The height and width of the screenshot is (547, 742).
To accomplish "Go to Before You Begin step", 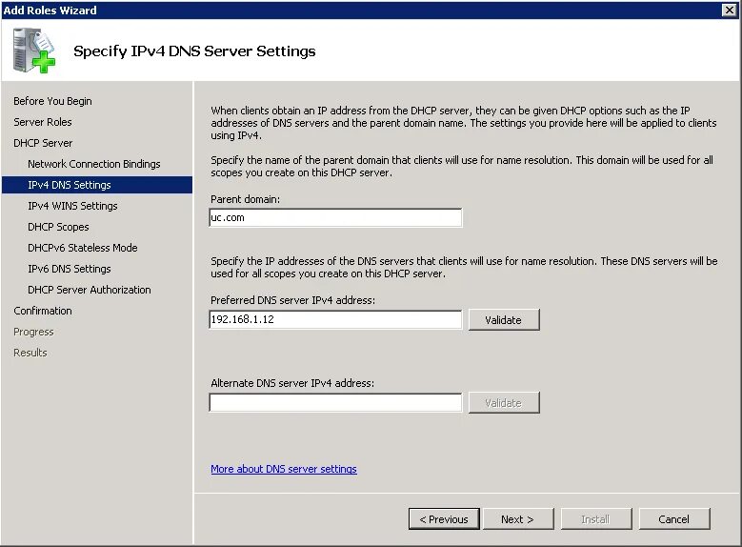I will tap(52, 101).
